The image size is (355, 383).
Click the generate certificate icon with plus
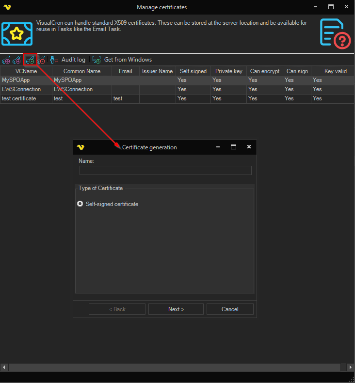click(x=30, y=60)
